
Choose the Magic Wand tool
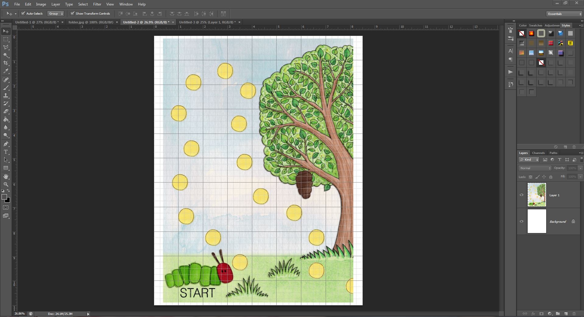(x=6, y=55)
